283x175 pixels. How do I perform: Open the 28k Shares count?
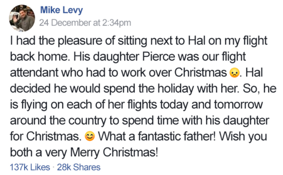[x=78, y=167]
